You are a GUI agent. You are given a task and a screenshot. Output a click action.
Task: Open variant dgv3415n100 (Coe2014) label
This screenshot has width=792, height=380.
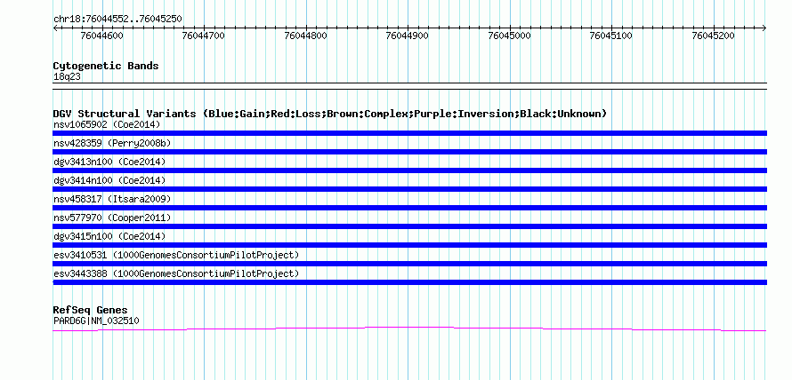[x=109, y=236]
